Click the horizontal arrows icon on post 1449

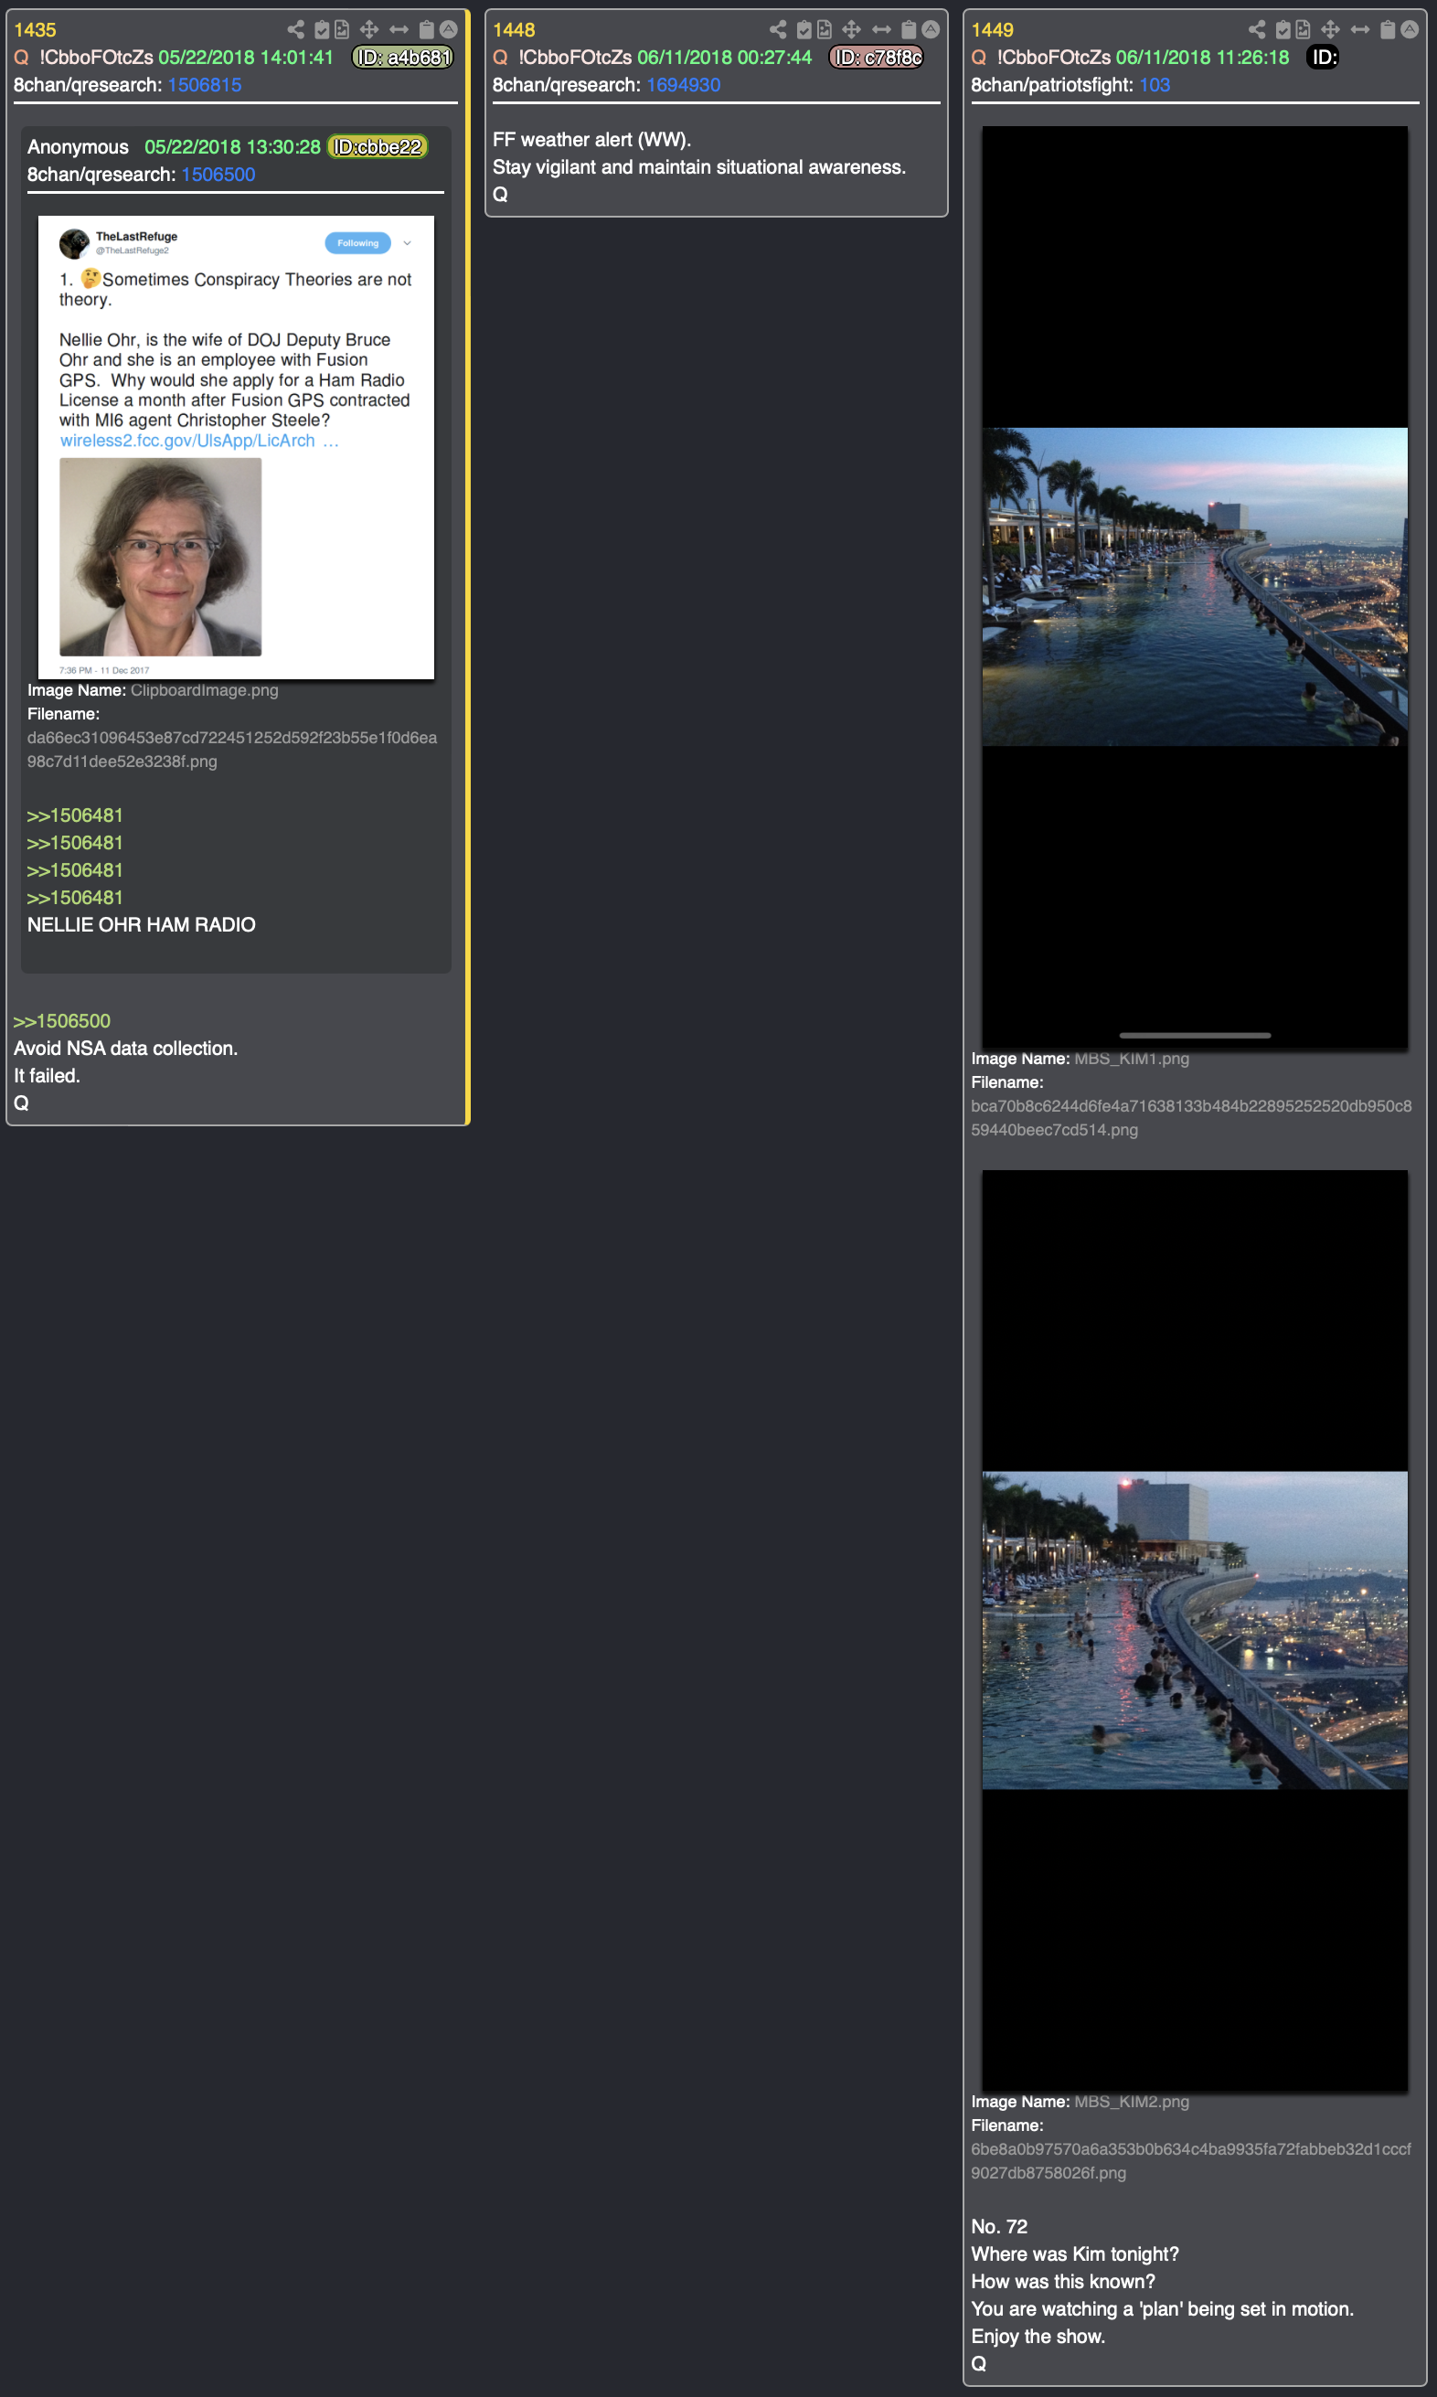tap(1360, 30)
